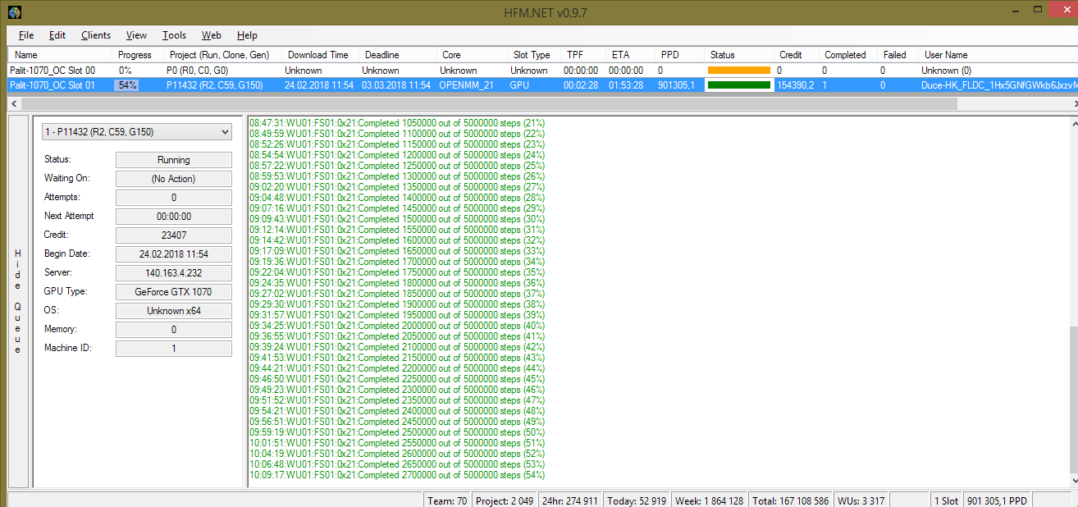1078x507 pixels.
Task: Sort by the Download Time column header
Action: [322, 55]
